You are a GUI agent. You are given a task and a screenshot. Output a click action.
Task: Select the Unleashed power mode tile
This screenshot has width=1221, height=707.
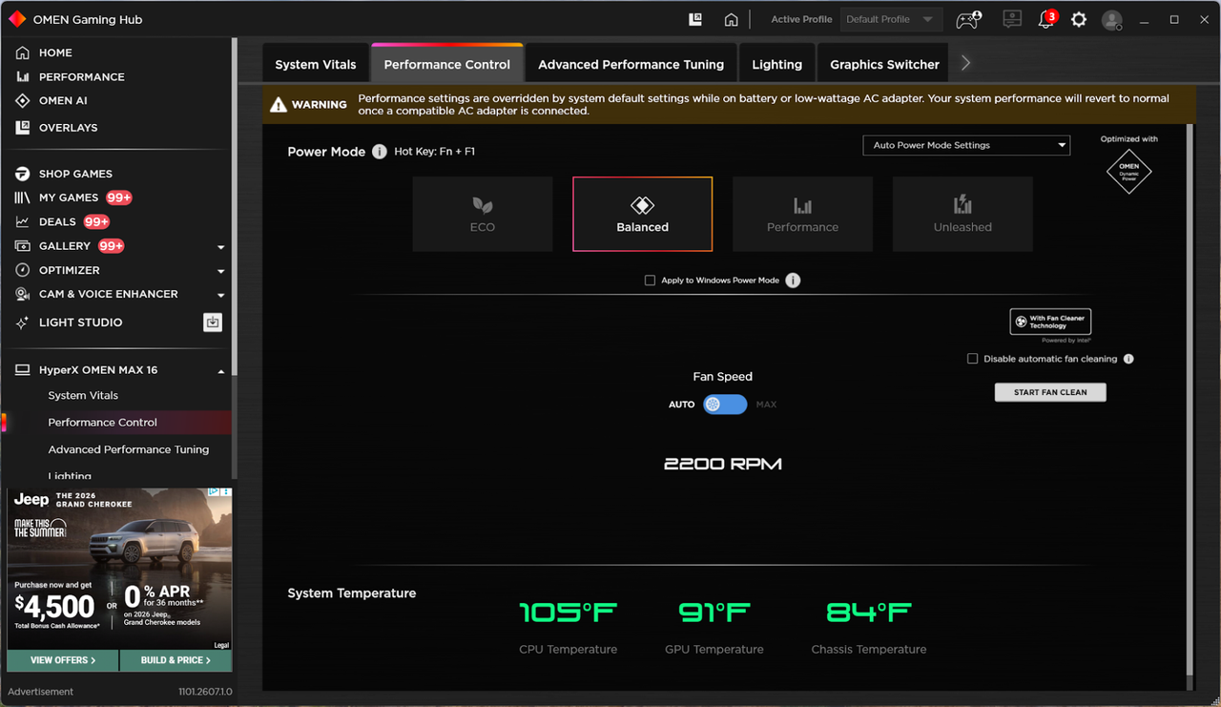(x=962, y=214)
